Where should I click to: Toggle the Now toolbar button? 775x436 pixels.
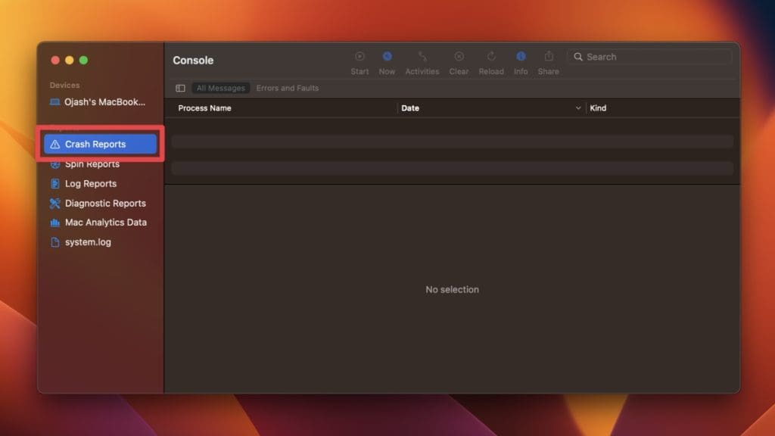coord(387,57)
